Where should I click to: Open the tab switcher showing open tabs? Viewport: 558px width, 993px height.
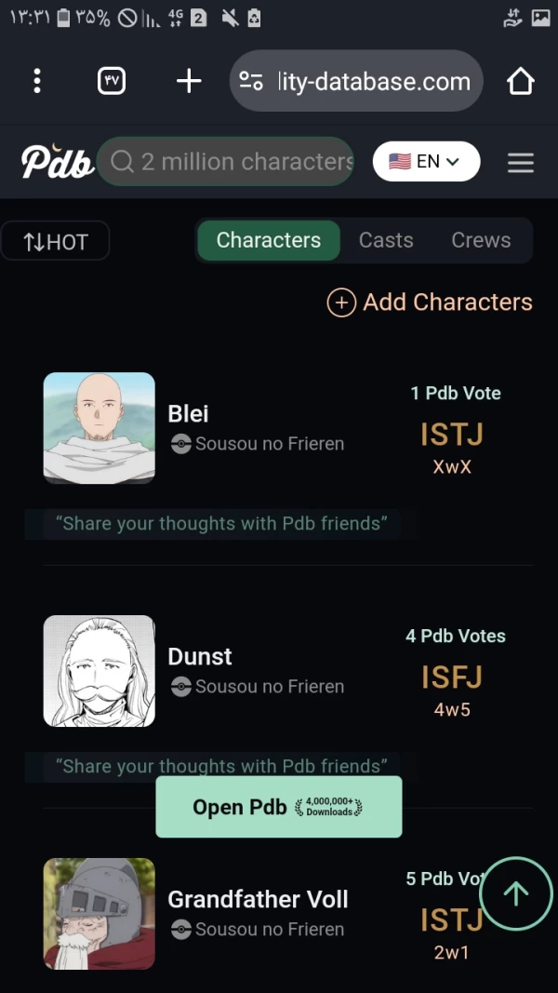[x=111, y=81]
